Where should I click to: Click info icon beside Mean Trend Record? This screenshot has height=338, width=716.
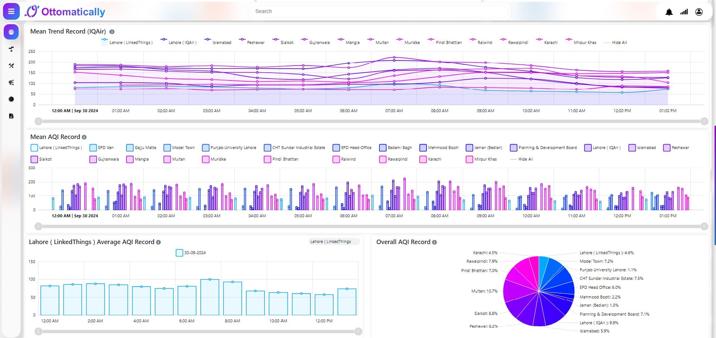tap(112, 32)
